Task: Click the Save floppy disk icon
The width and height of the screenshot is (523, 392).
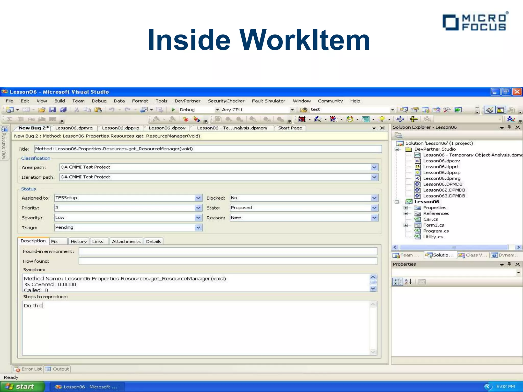Action: point(52,110)
